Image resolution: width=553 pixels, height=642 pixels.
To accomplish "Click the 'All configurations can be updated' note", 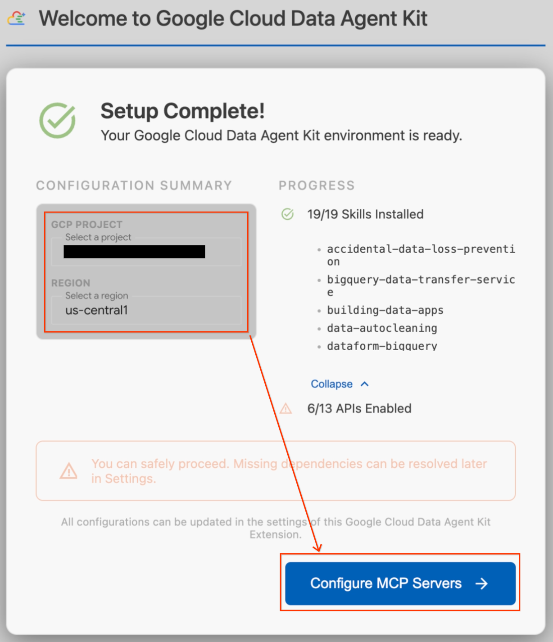I will [276, 528].
